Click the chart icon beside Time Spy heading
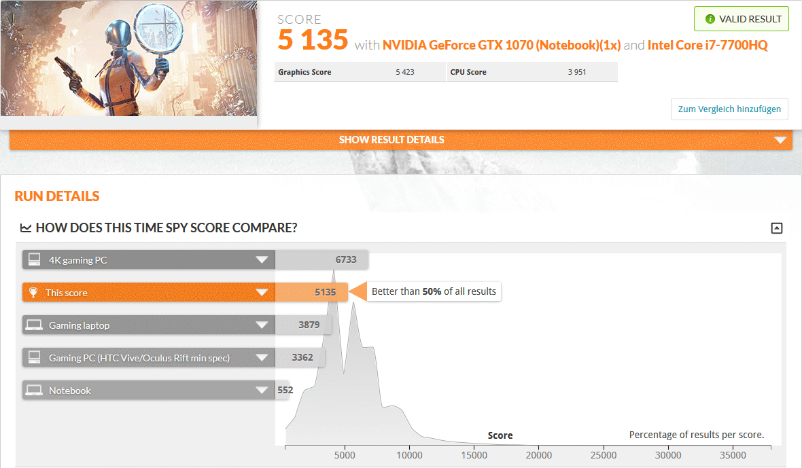This screenshot has height=468, width=802. (x=26, y=228)
